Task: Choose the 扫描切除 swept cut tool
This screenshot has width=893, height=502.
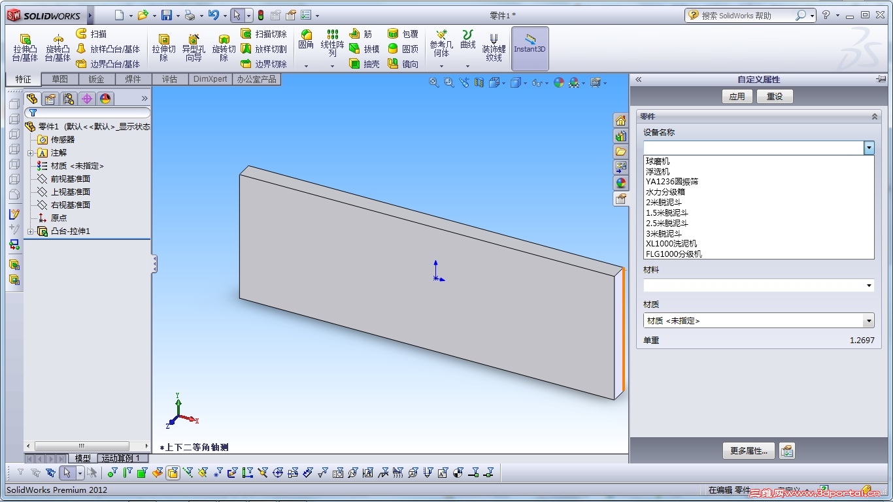Action: click(263, 34)
